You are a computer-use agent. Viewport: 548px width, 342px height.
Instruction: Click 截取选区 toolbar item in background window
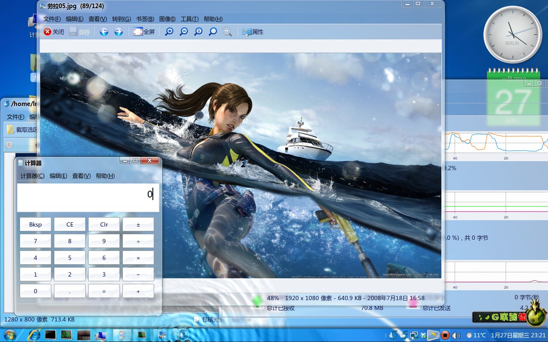point(22,130)
